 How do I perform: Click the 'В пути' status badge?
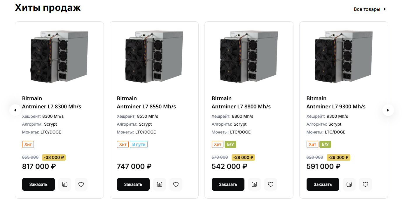click(x=139, y=144)
